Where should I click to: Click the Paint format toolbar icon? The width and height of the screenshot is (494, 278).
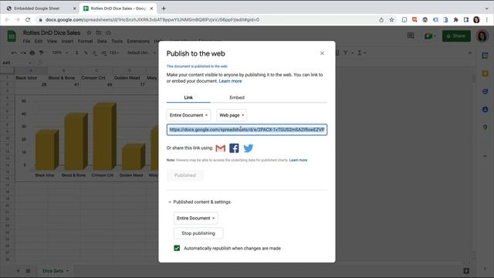(x=41, y=53)
